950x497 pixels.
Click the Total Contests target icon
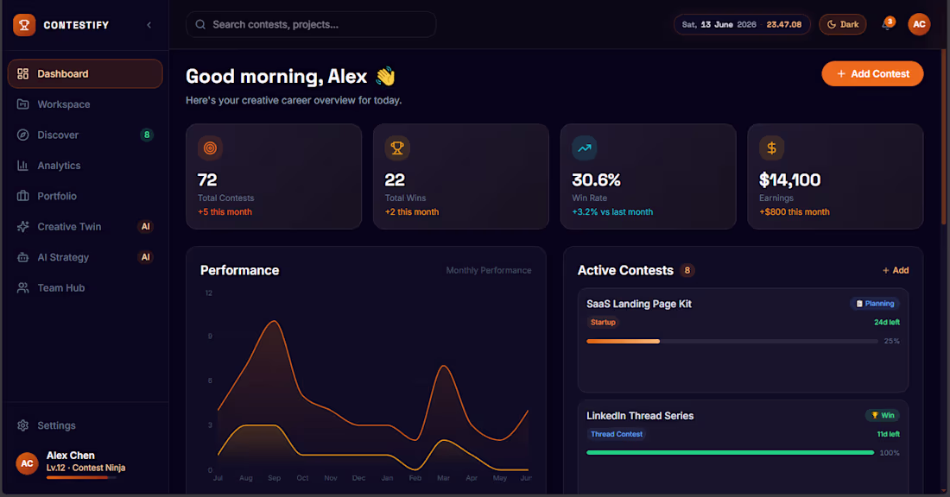210,148
